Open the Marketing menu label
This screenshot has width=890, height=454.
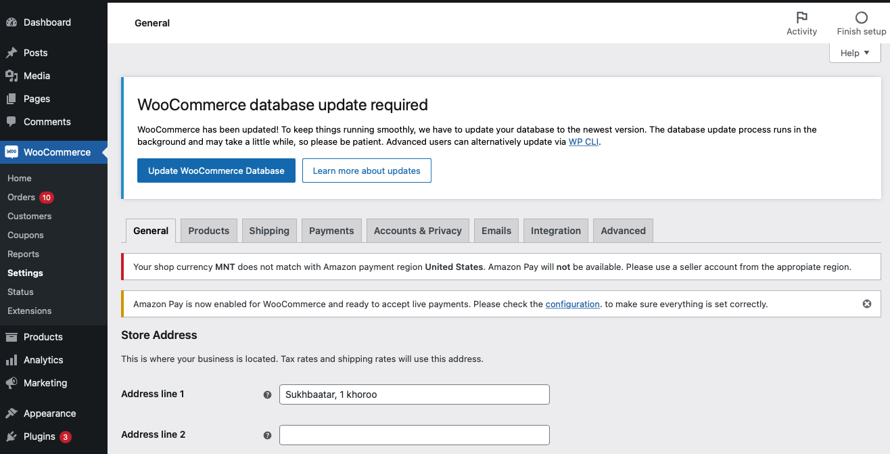tap(45, 383)
